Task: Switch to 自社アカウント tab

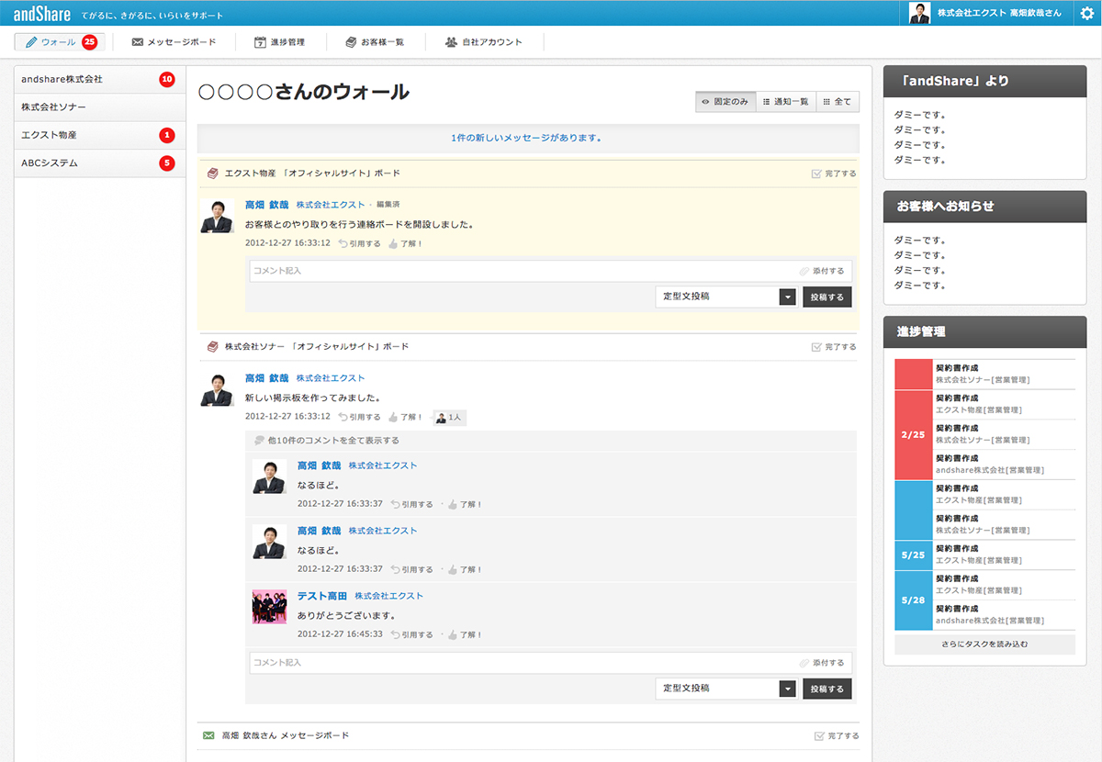Action: coord(483,42)
